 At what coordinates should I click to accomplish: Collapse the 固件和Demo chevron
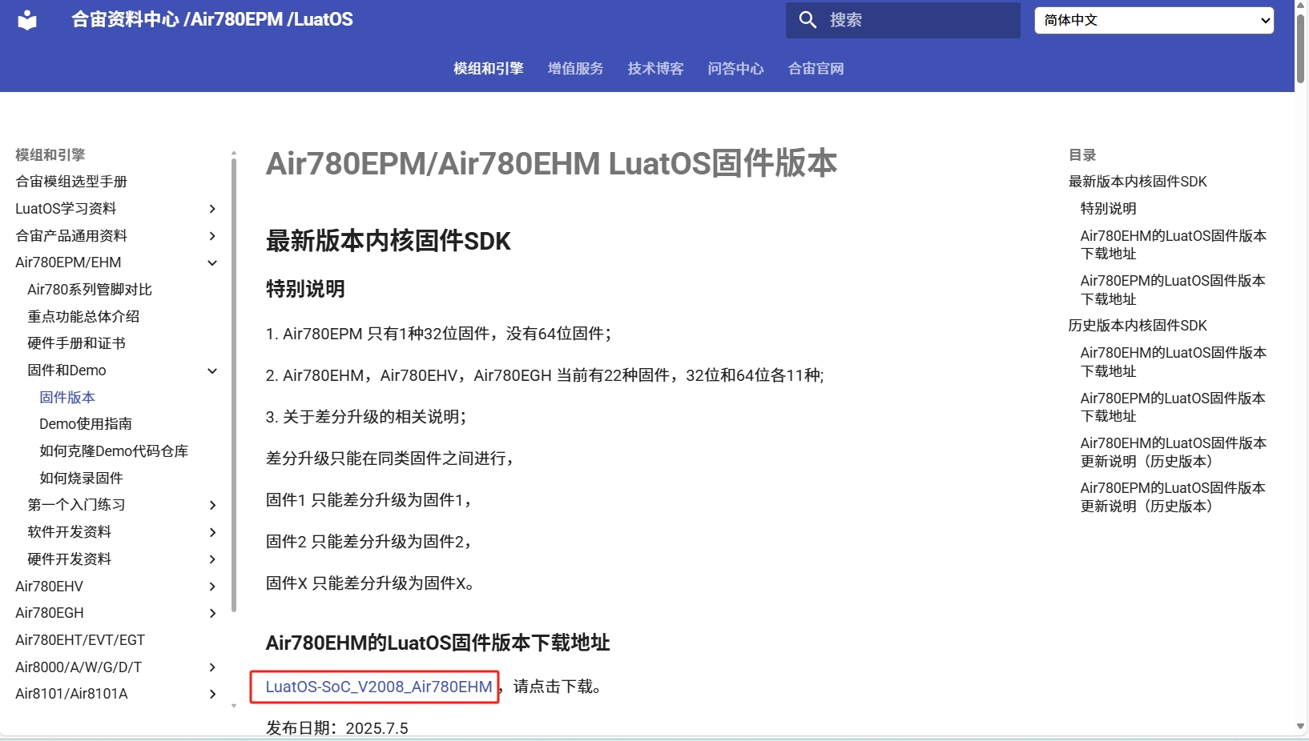tap(212, 370)
